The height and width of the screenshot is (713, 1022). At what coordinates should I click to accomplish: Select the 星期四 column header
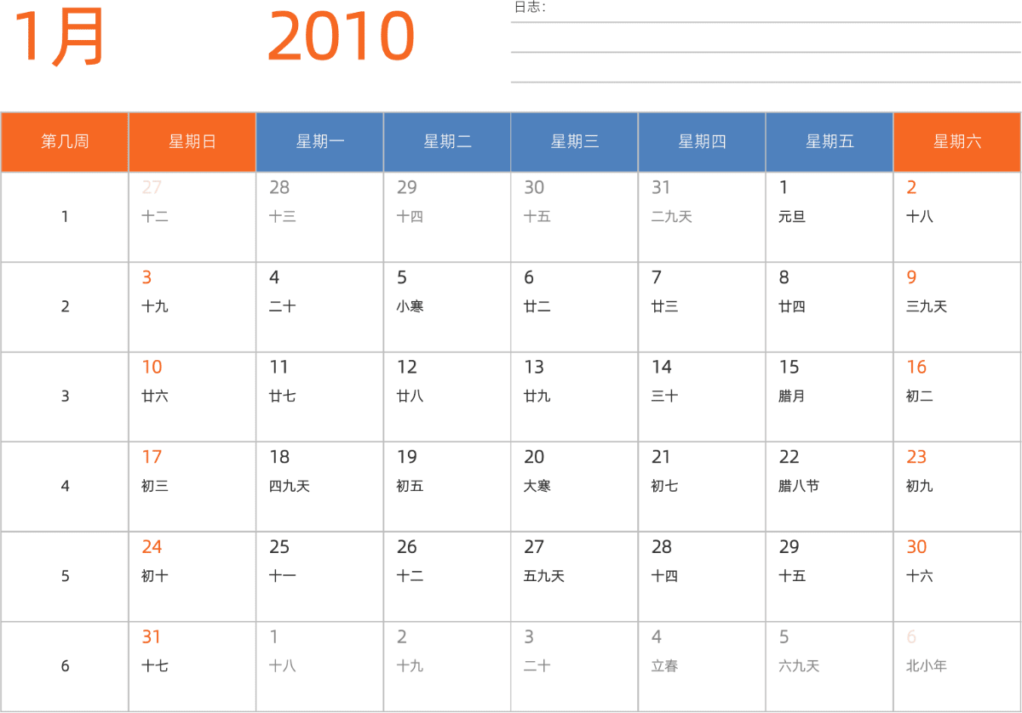point(702,142)
